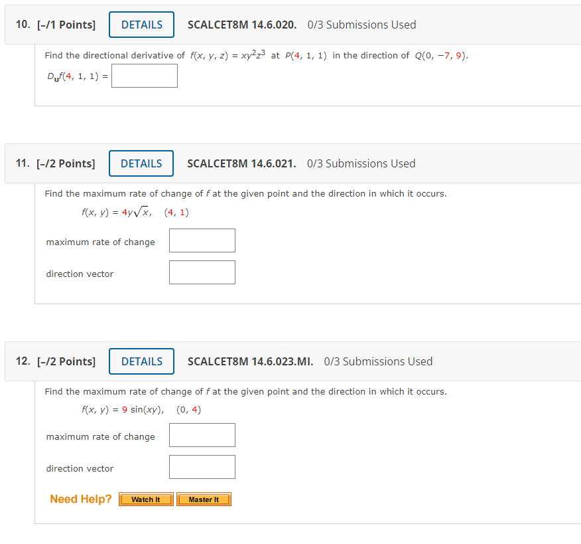This screenshot has height=544, width=581.
Task: Click the maximum rate of change field in problem 12
Action: (202, 434)
